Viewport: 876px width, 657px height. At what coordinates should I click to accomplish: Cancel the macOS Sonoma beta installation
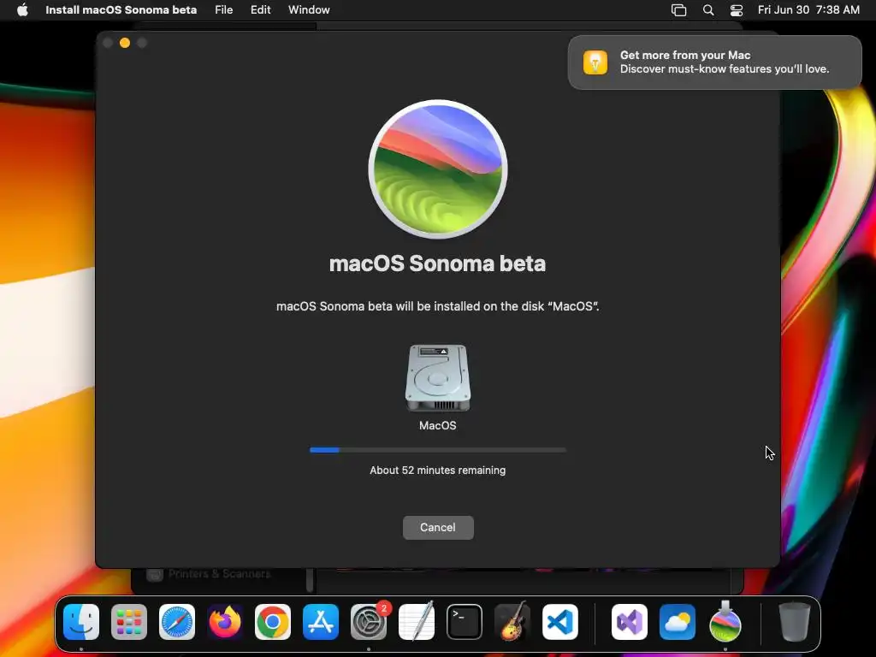(x=438, y=527)
